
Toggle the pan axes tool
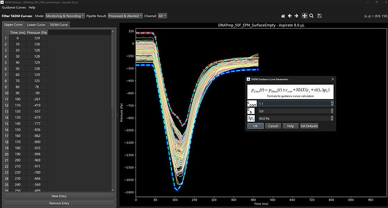coord(304,16)
